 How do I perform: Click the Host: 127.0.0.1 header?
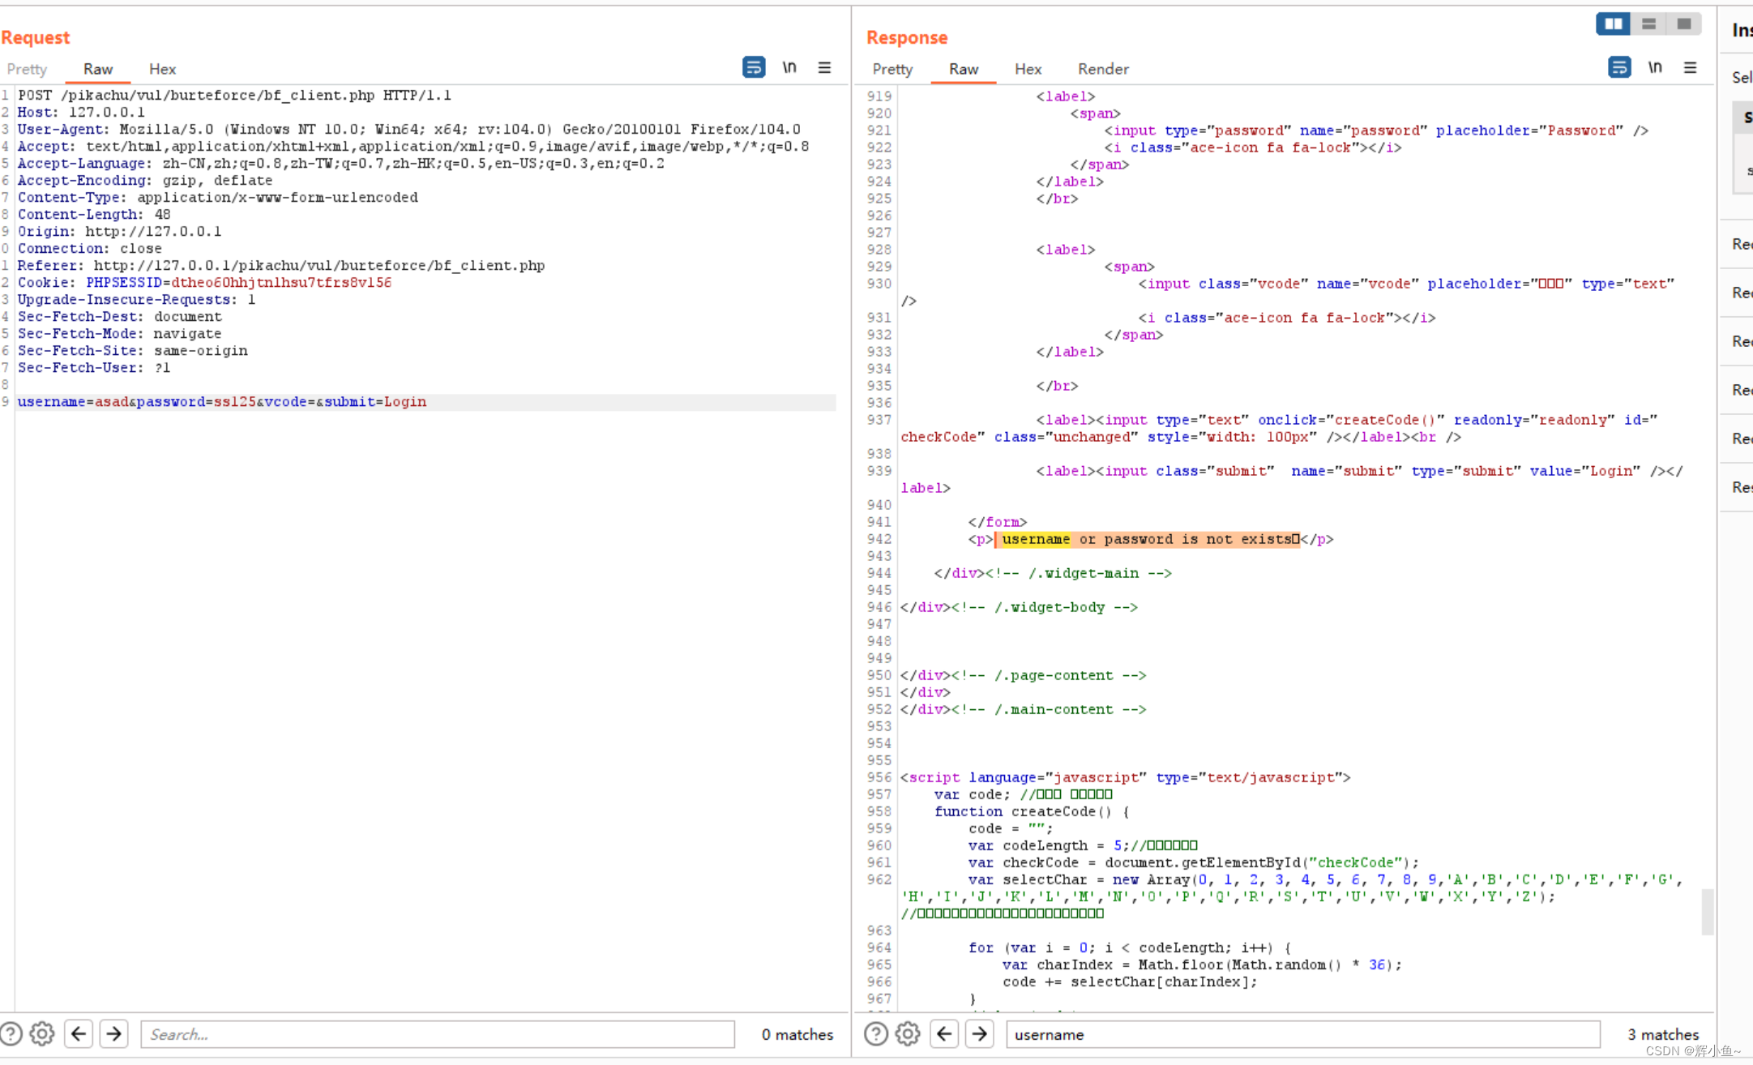click(81, 112)
